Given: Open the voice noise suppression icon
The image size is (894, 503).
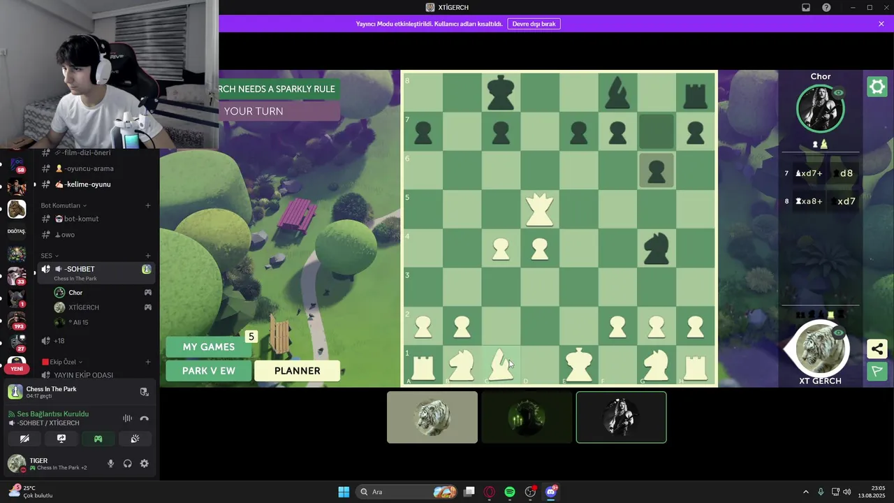Looking at the screenshot, I should pyautogui.click(x=127, y=418).
